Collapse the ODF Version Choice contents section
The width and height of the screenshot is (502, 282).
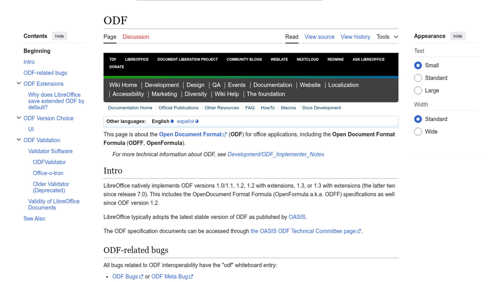click(x=19, y=118)
